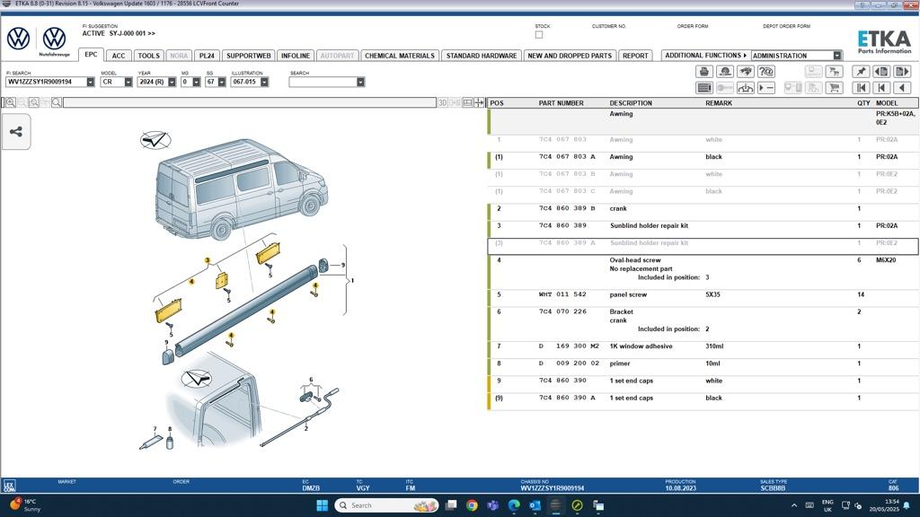Open the INFOLINE tab
This screenshot has width=920, height=517.
tap(295, 56)
